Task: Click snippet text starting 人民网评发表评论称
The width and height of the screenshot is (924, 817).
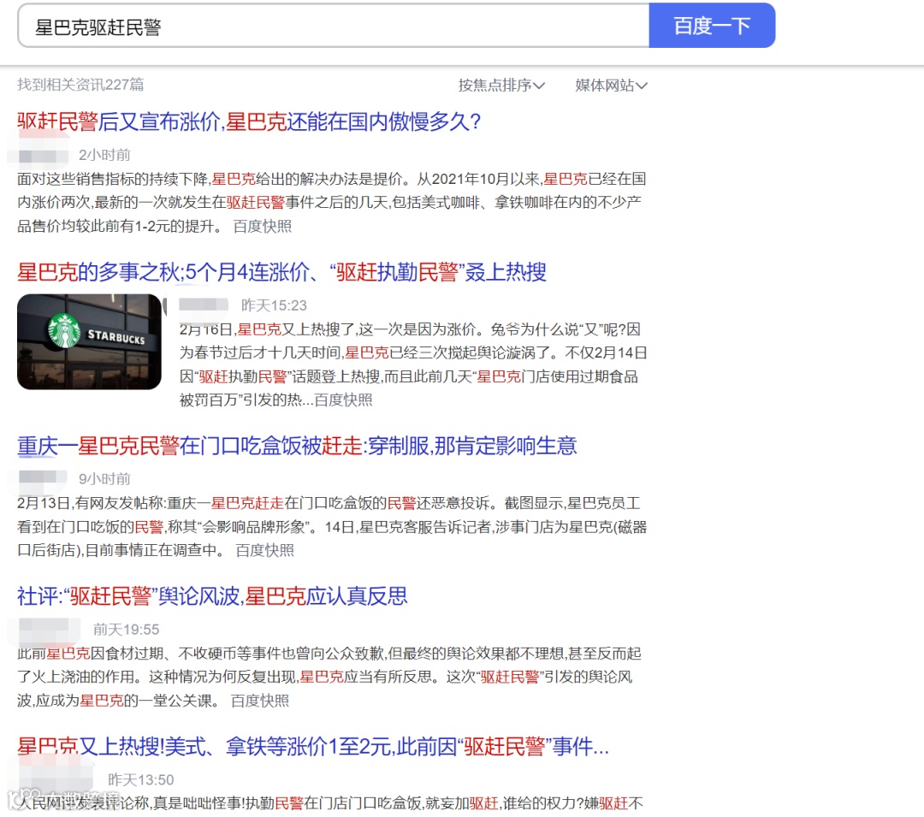Action: tap(330, 802)
